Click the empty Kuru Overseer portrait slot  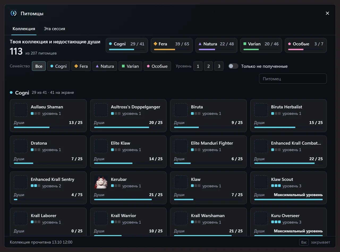pos(261,219)
